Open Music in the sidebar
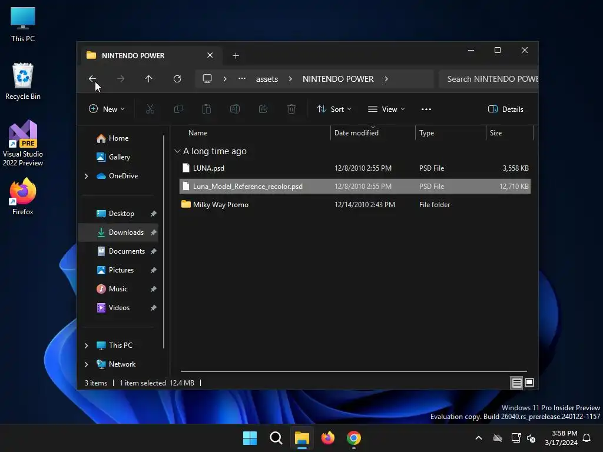 point(118,288)
